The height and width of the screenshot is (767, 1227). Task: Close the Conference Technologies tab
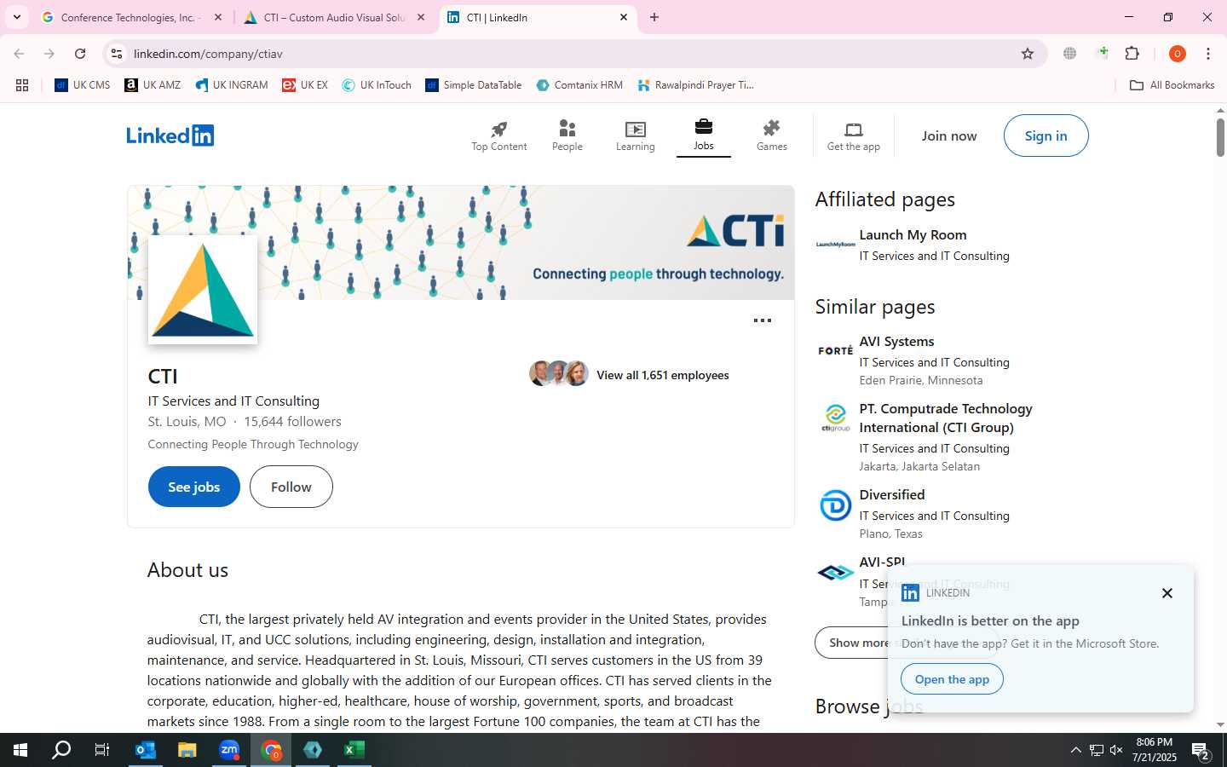click(x=218, y=17)
